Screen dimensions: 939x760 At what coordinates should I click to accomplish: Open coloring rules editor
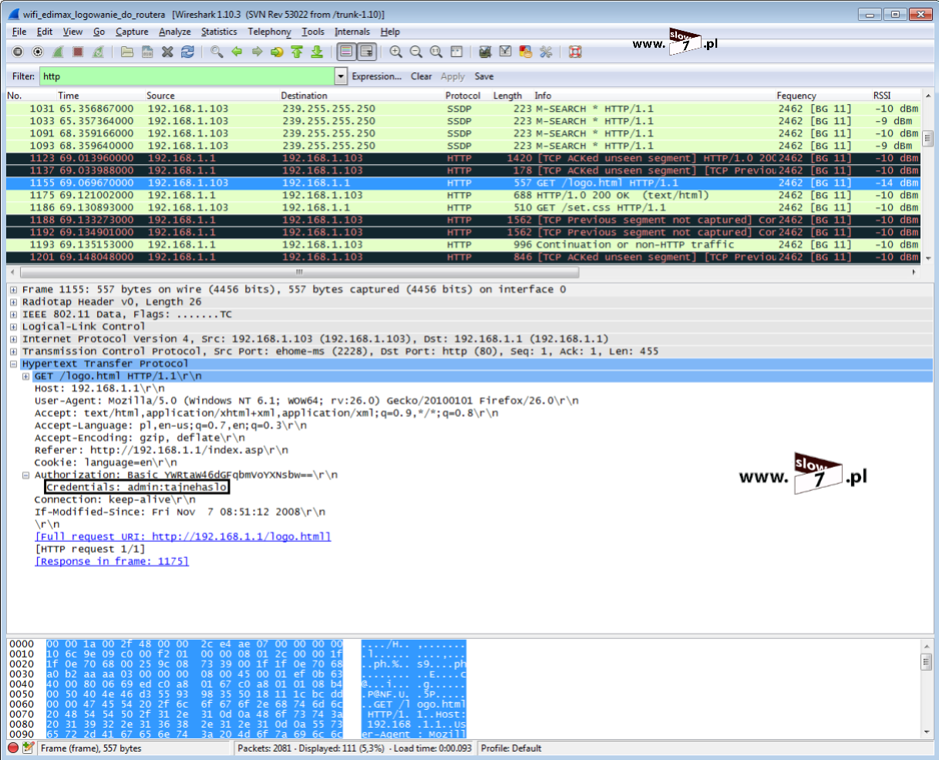(525, 52)
